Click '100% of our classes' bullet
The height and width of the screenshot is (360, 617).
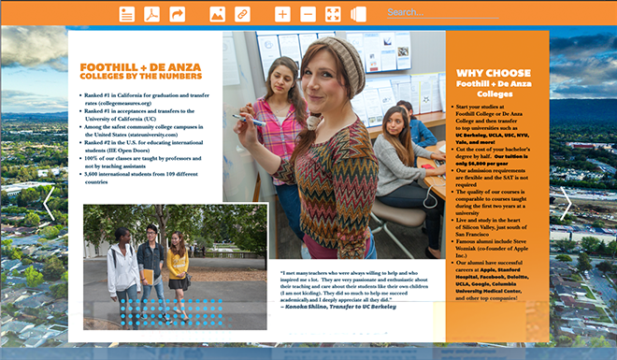click(140, 162)
